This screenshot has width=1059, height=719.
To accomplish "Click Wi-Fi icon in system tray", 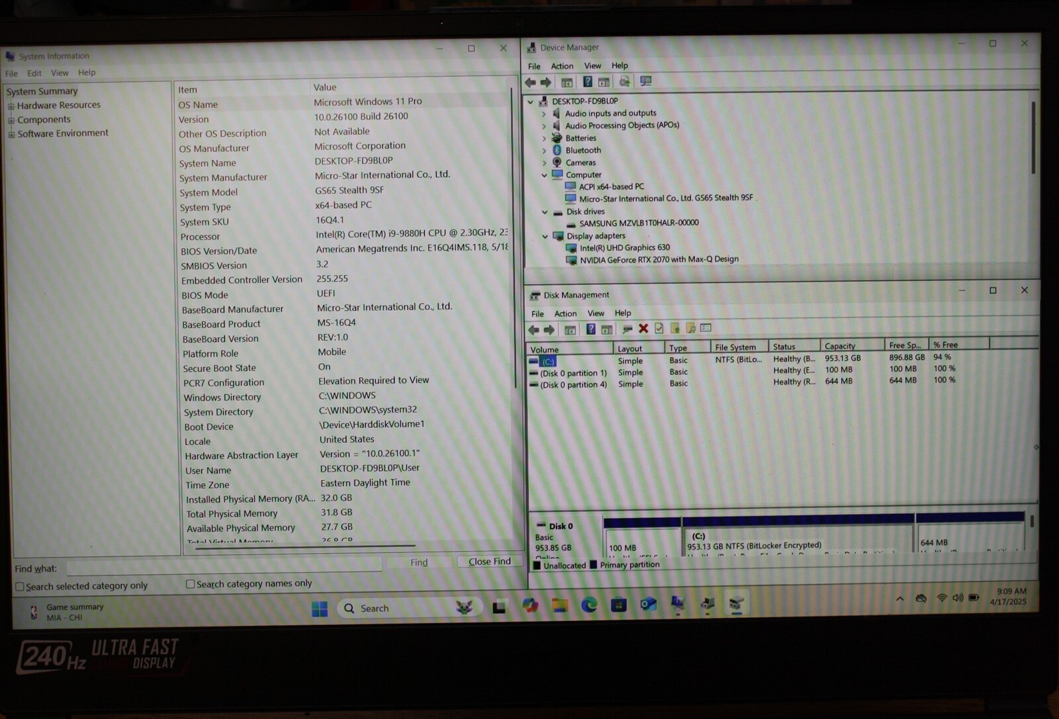I will point(942,598).
